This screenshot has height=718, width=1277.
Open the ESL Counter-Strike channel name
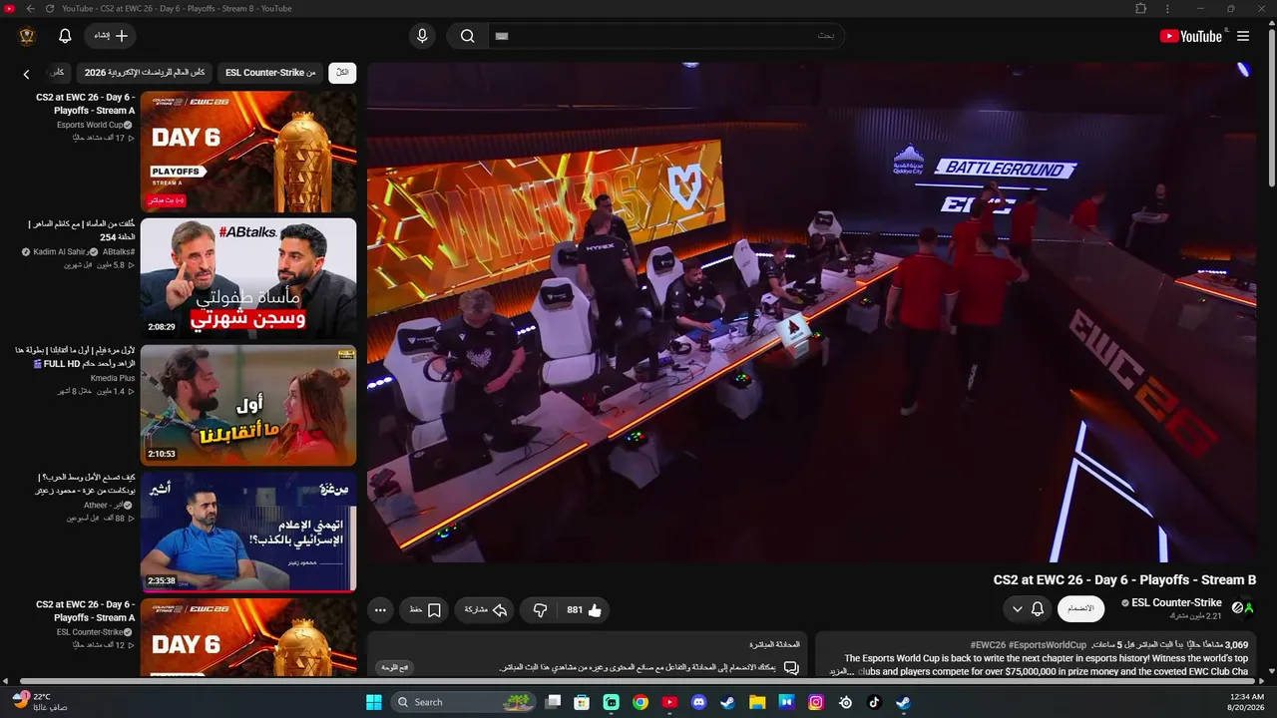pos(1176,602)
